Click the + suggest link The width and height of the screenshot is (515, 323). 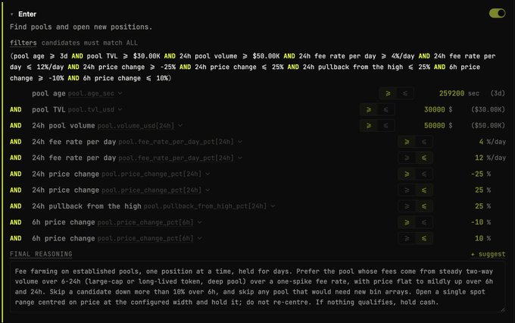488,254
